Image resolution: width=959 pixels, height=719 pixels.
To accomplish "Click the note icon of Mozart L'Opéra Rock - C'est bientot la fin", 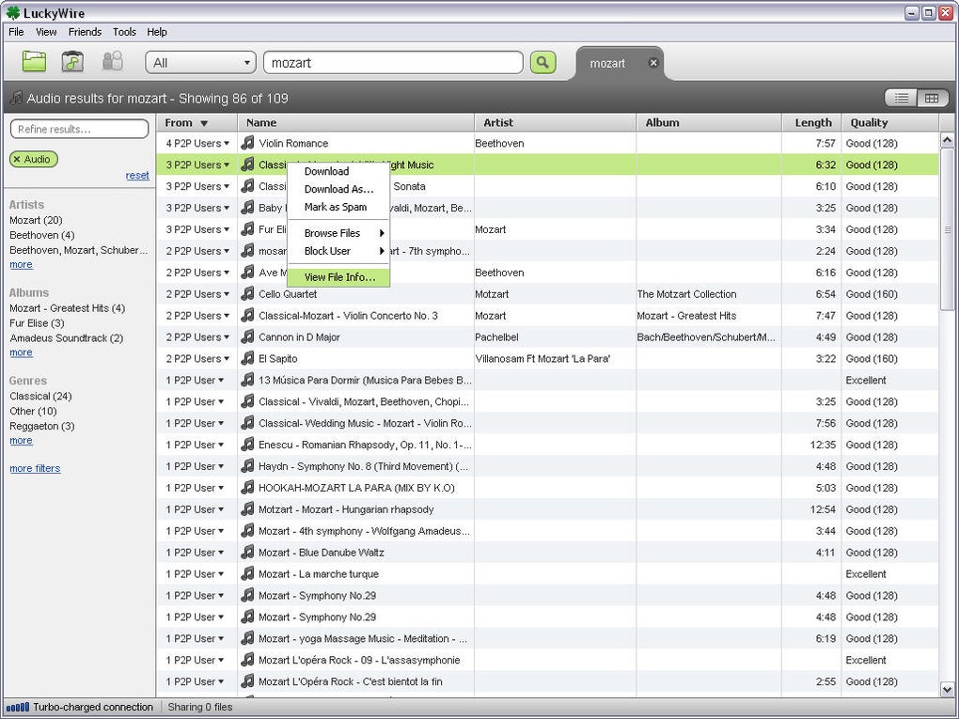I will (247, 681).
